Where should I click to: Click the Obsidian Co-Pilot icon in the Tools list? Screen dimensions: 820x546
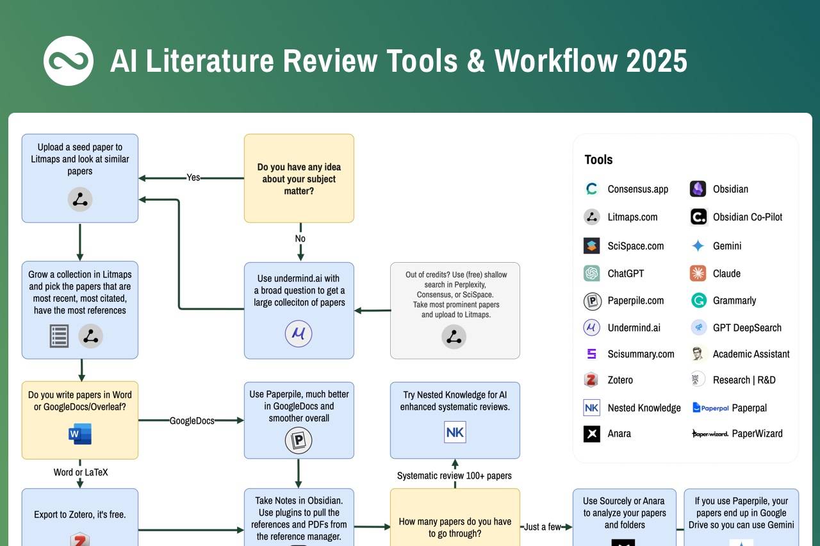click(x=698, y=217)
